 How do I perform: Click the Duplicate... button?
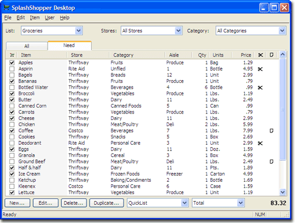coord(107,203)
